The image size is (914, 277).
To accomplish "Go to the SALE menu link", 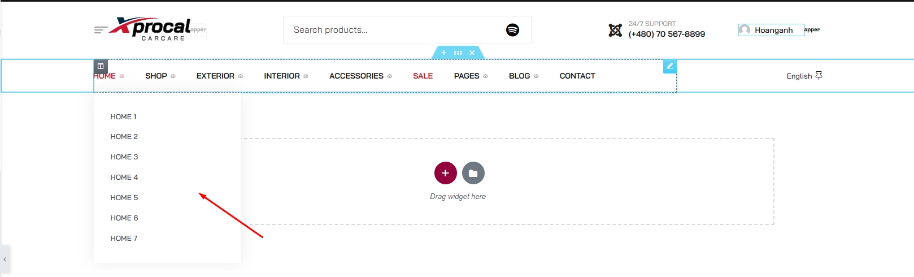I will click(423, 76).
